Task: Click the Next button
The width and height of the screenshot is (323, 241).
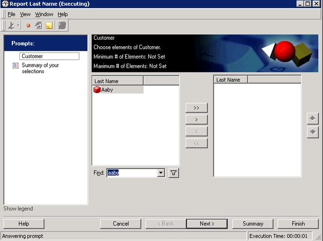Action: [x=207, y=224]
